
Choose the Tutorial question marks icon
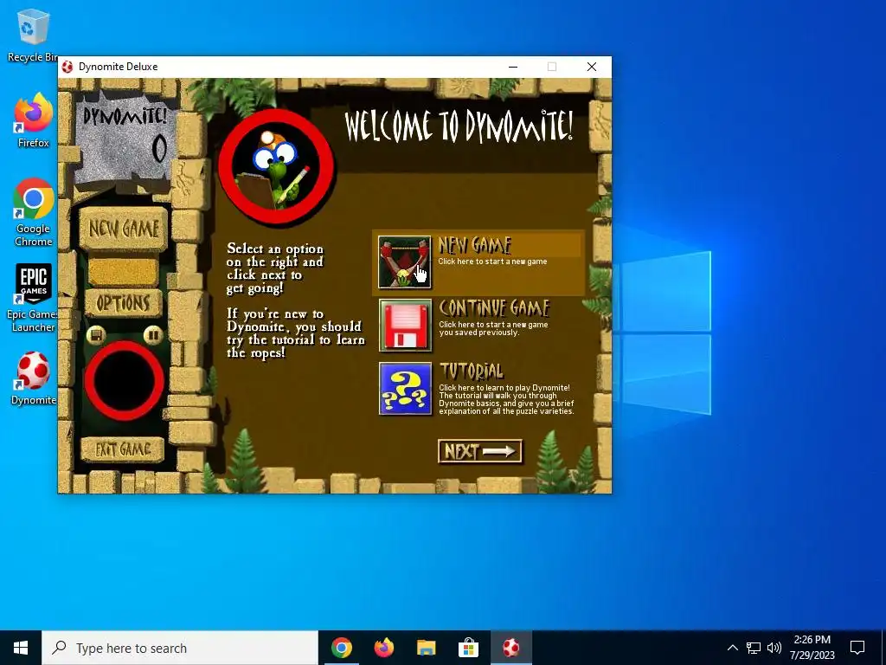pyautogui.click(x=405, y=389)
